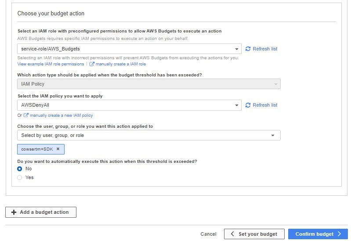Open View example IAM role permissions link

coord(51,64)
